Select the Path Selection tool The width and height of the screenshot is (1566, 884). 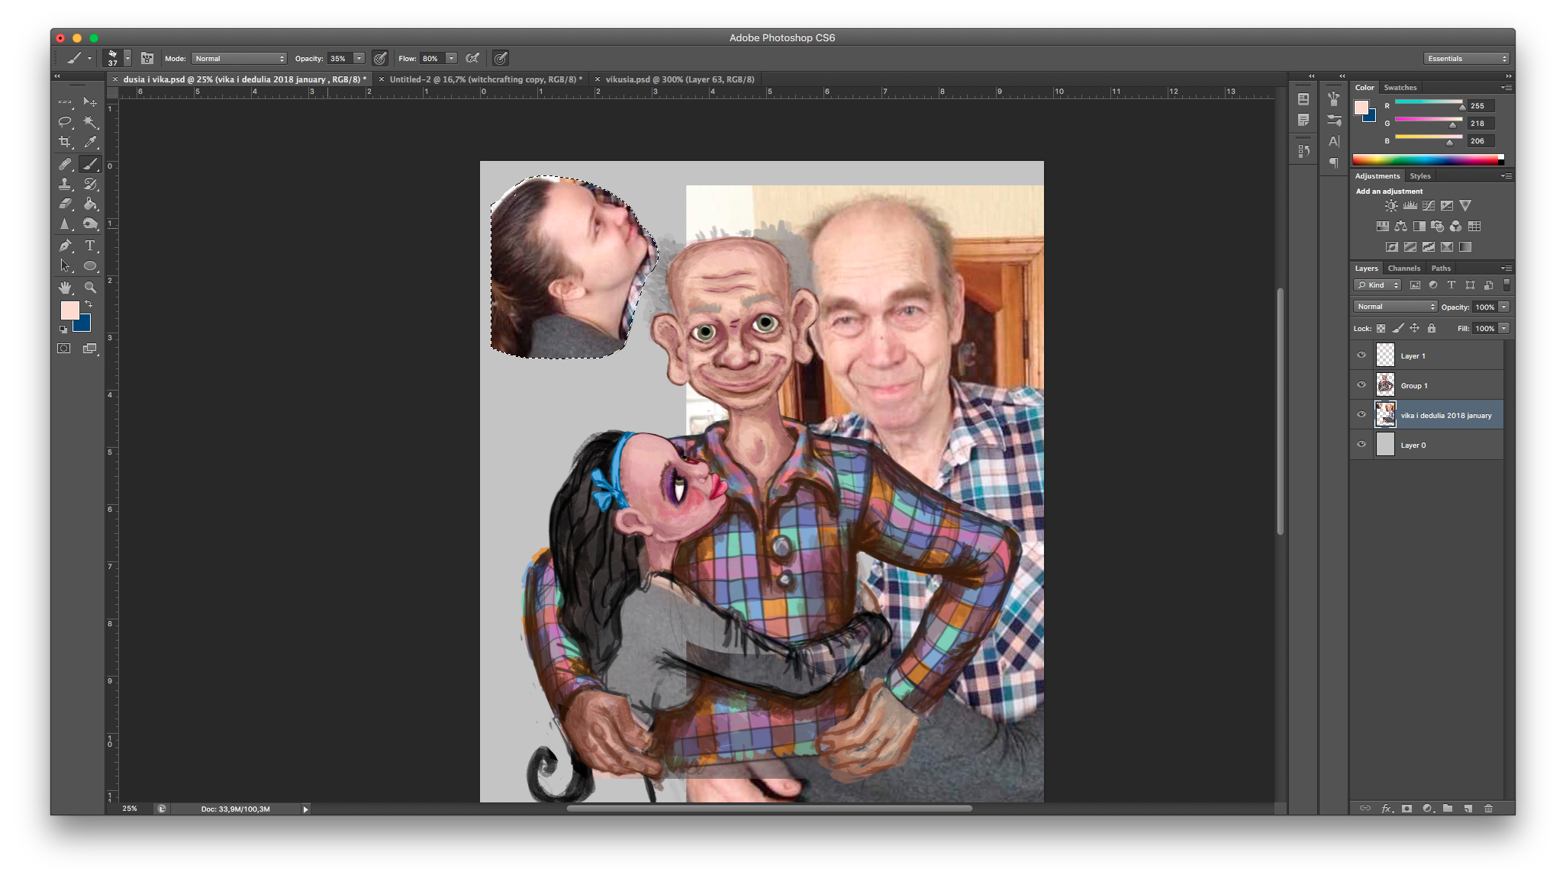[65, 265]
